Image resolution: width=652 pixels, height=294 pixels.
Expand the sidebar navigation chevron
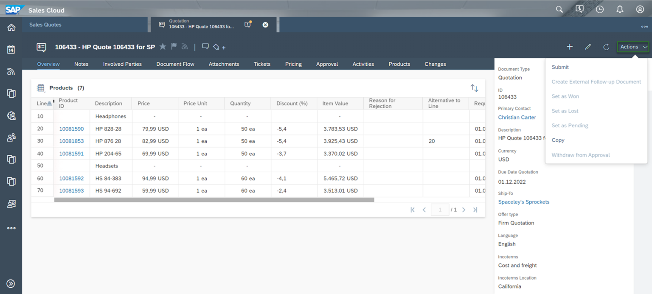(11, 283)
